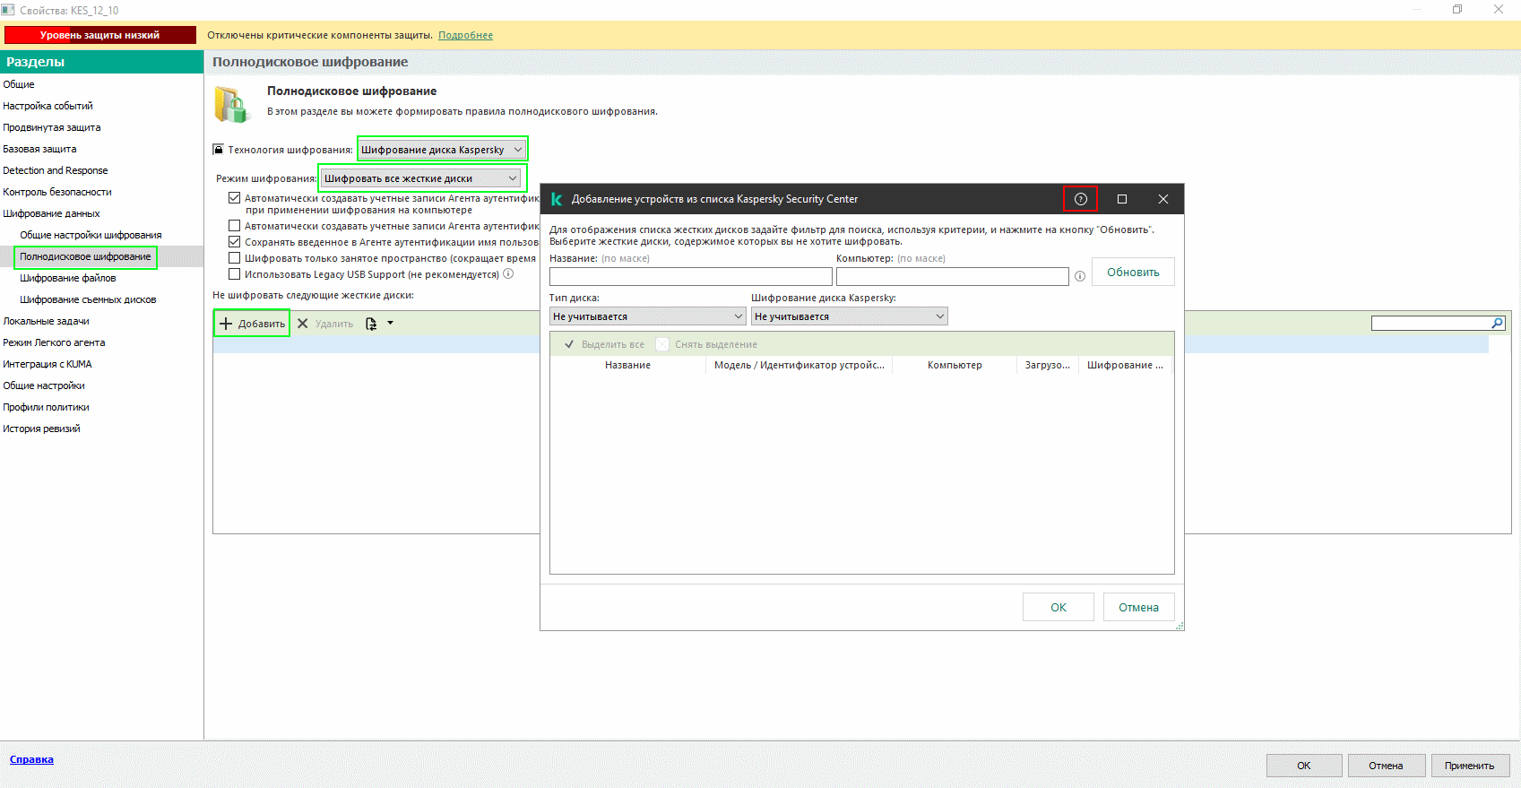Click the lock icon beside Технология шифрования
1521x788 pixels.
(218, 150)
